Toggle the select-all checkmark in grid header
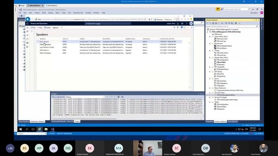The image size is (278, 156). [38, 39]
